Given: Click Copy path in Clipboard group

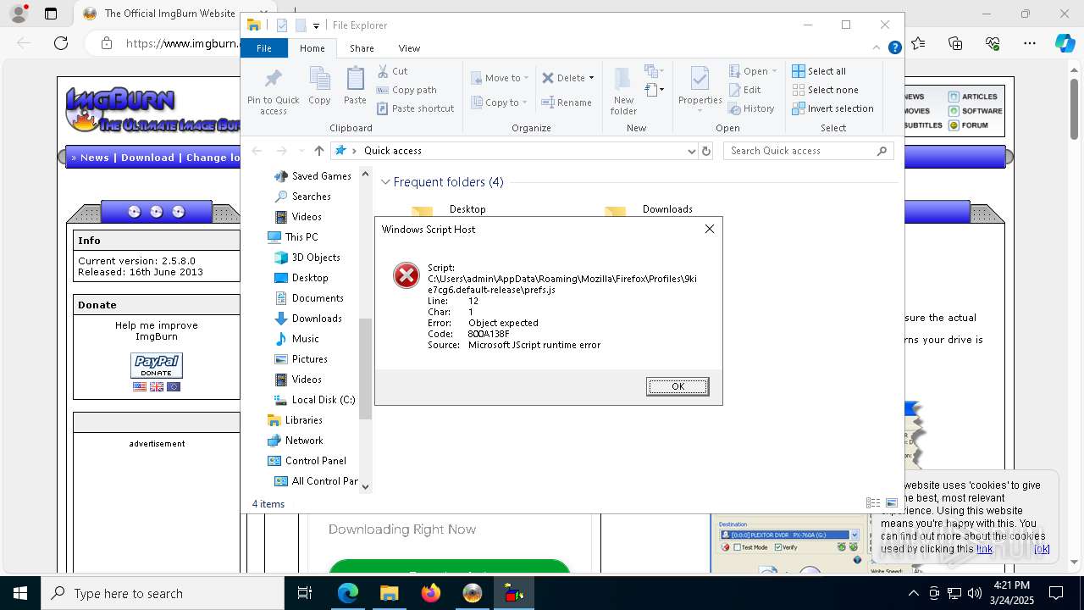Looking at the screenshot, I should pos(406,90).
